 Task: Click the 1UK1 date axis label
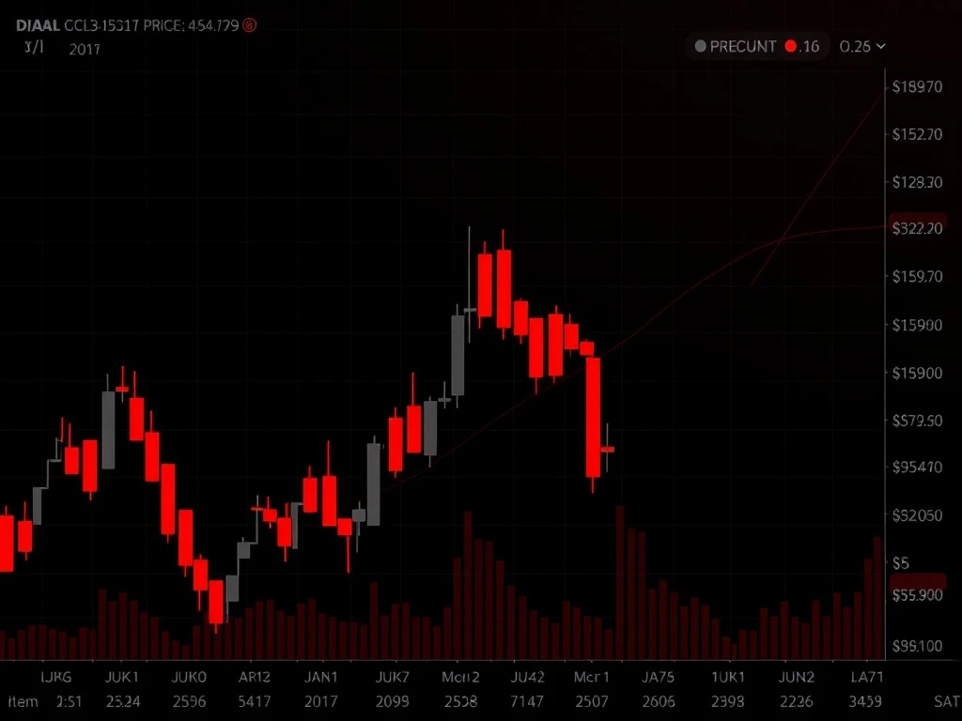[728, 678]
